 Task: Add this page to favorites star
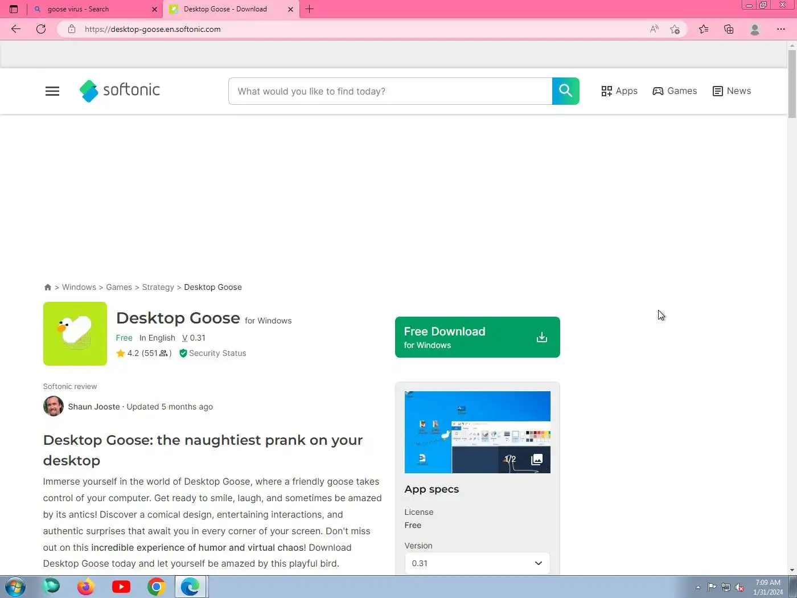pyautogui.click(x=675, y=29)
